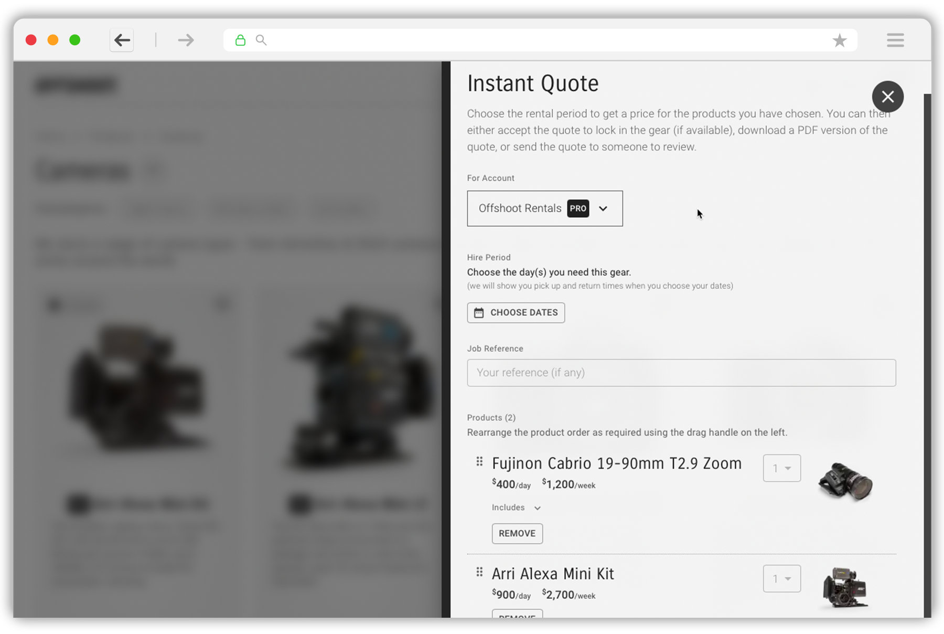Click the Choose Dates button
This screenshot has width=944, height=634.
[x=516, y=312]
